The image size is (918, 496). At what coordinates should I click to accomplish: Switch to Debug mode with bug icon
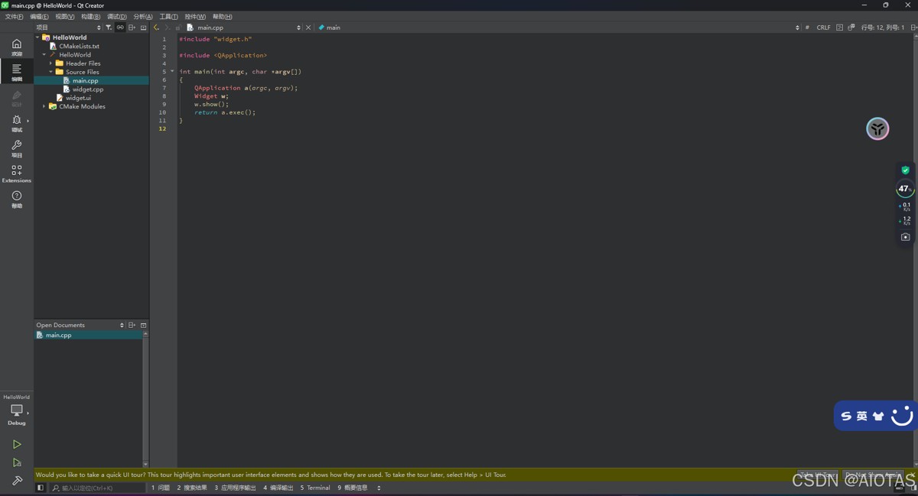pos(16,122)
